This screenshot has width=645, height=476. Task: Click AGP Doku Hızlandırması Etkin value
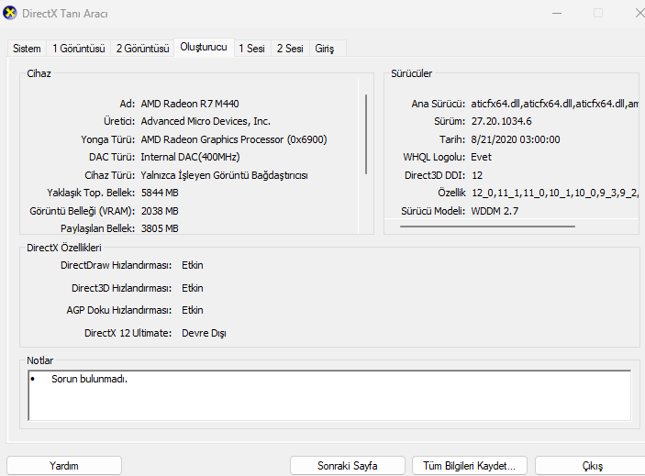pyautogui.click(x=193, y=310)
